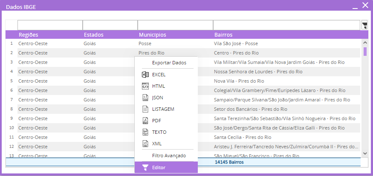
Task: Click the Excel export icon
Action: pyautogui.click(x=145, y=75)
